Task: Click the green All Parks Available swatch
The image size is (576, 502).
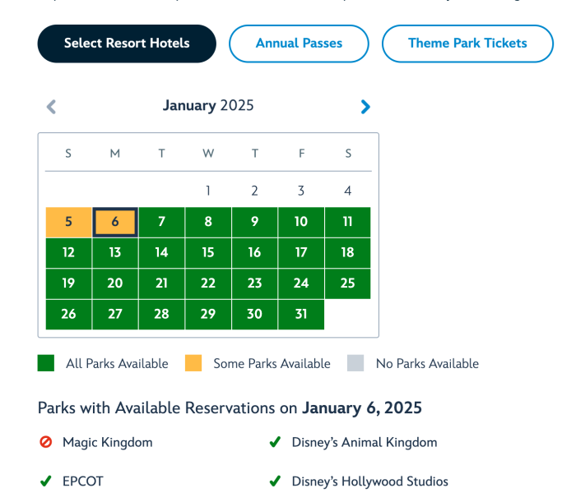Action: coord(46,363)
